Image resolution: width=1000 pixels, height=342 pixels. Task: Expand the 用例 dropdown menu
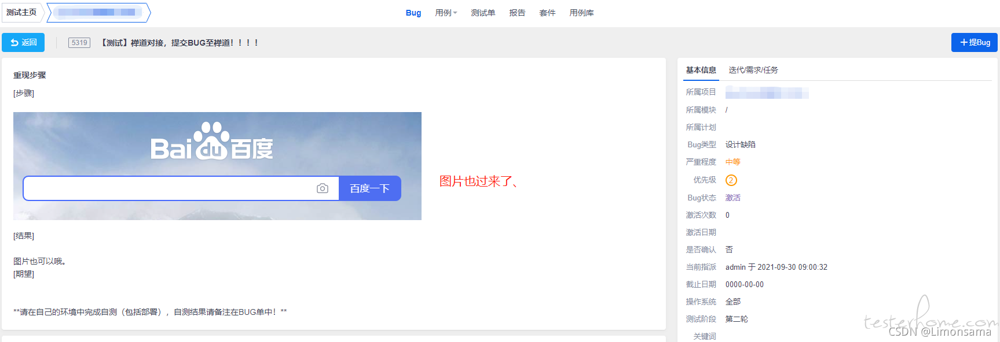point(446,13)
